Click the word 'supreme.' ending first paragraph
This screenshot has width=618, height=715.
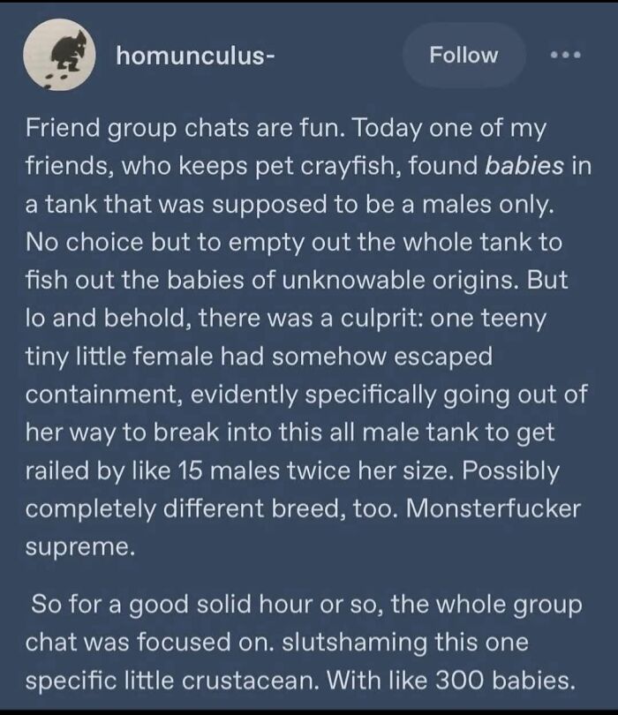(x=80, y=547)
